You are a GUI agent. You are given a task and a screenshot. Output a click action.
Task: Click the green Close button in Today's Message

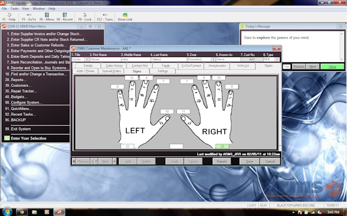pos(332,67)
